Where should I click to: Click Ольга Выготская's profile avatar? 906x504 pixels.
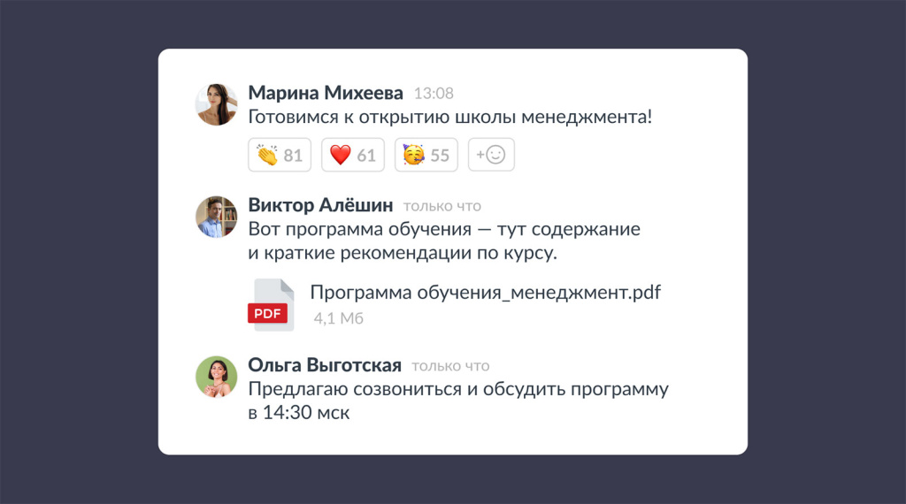point(216,378)
